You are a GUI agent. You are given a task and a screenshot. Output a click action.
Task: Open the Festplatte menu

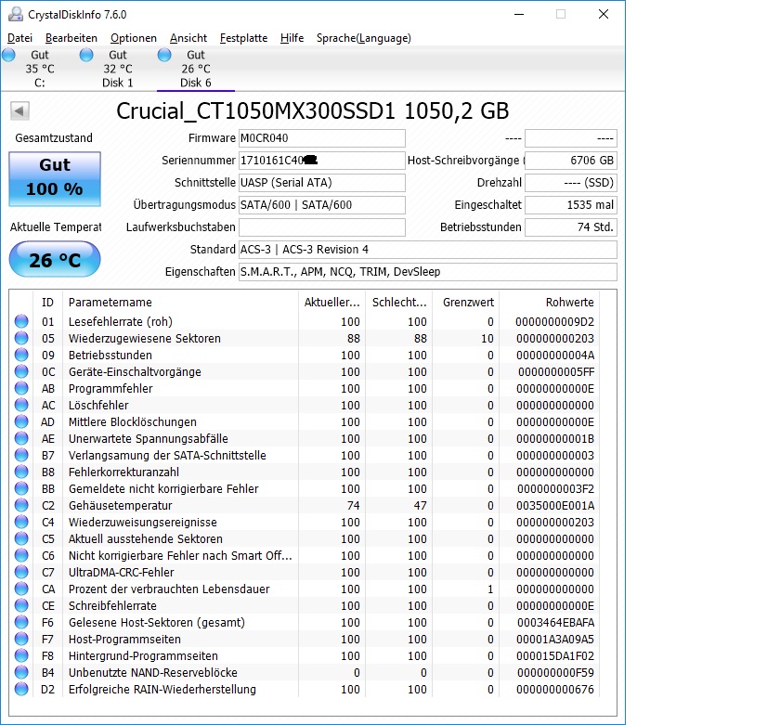(243, 38)
